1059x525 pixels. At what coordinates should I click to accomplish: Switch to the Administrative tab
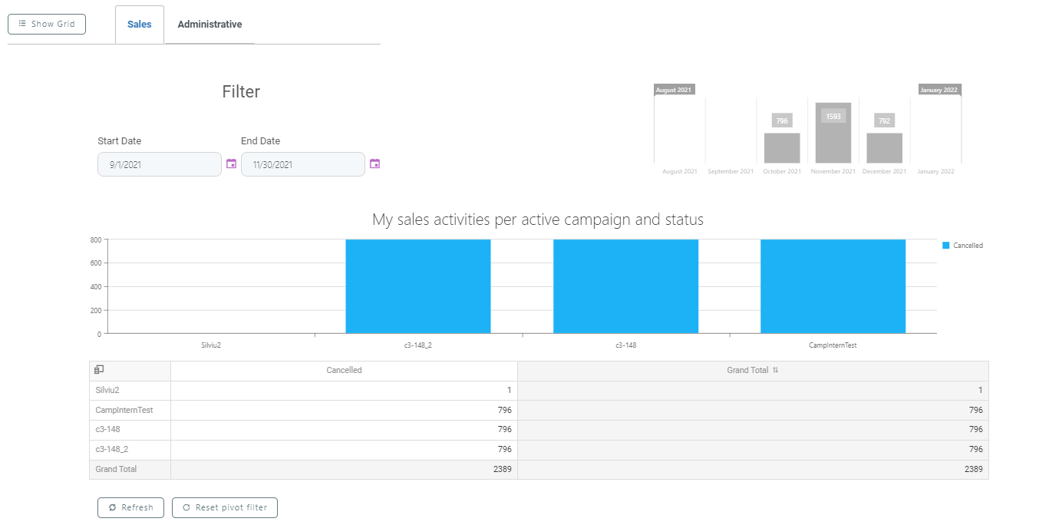click(209, 25)
